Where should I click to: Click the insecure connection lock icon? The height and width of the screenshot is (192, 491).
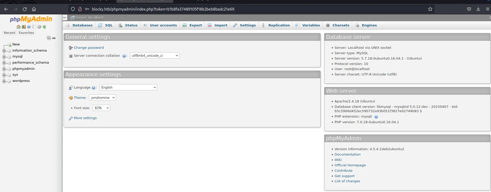[x=80, y=9]
